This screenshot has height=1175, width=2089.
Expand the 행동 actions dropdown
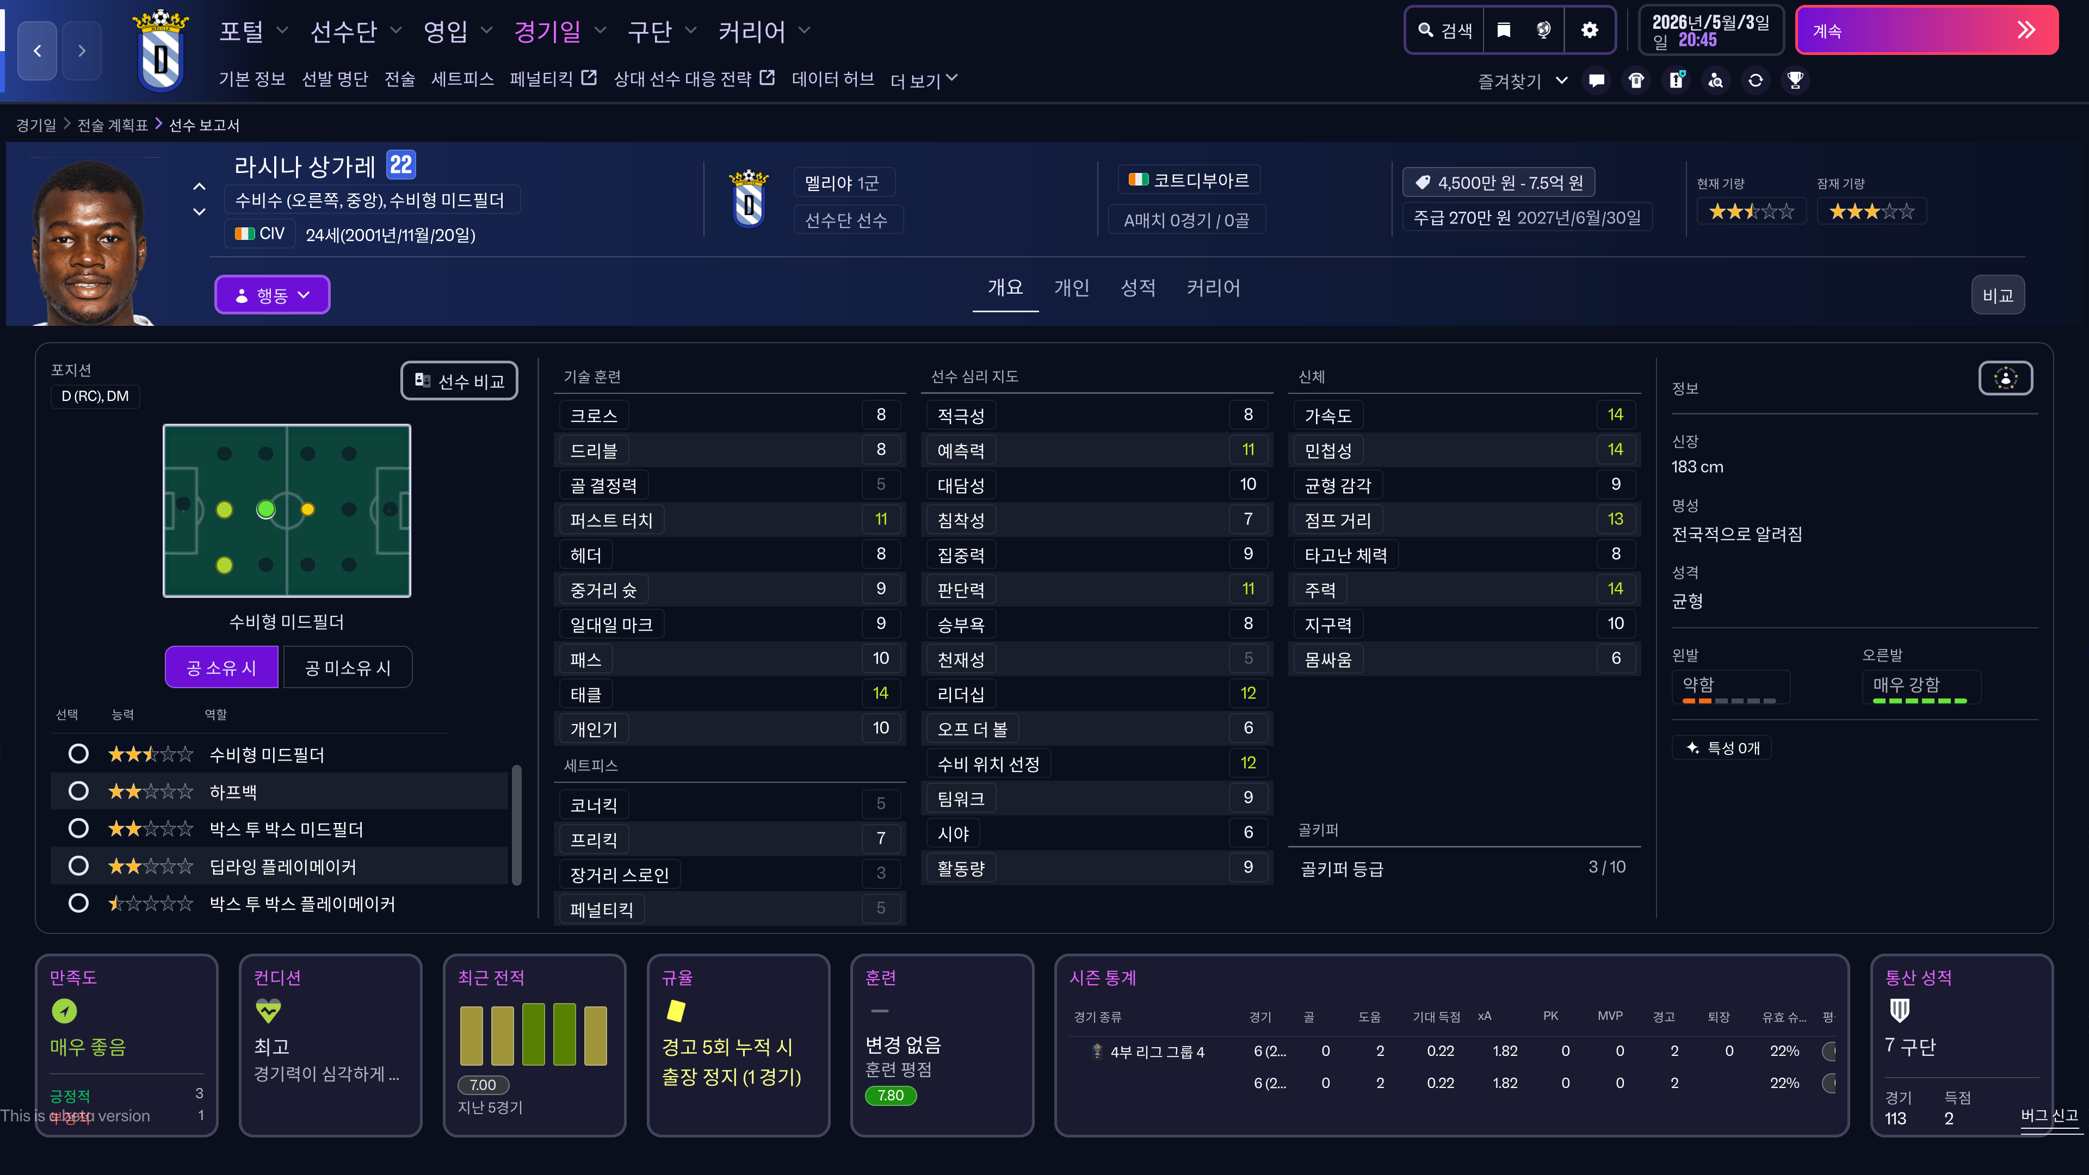click(271, 295)
